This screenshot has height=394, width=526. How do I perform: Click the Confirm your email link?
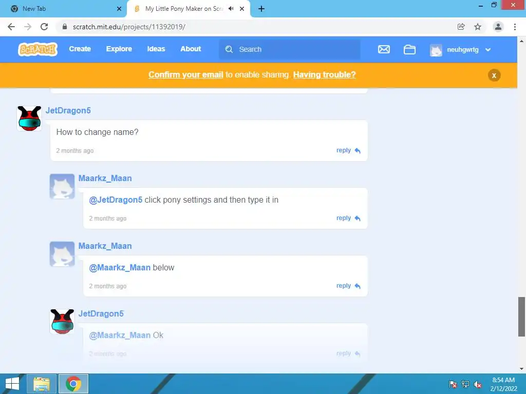click(x=186, y=75)
